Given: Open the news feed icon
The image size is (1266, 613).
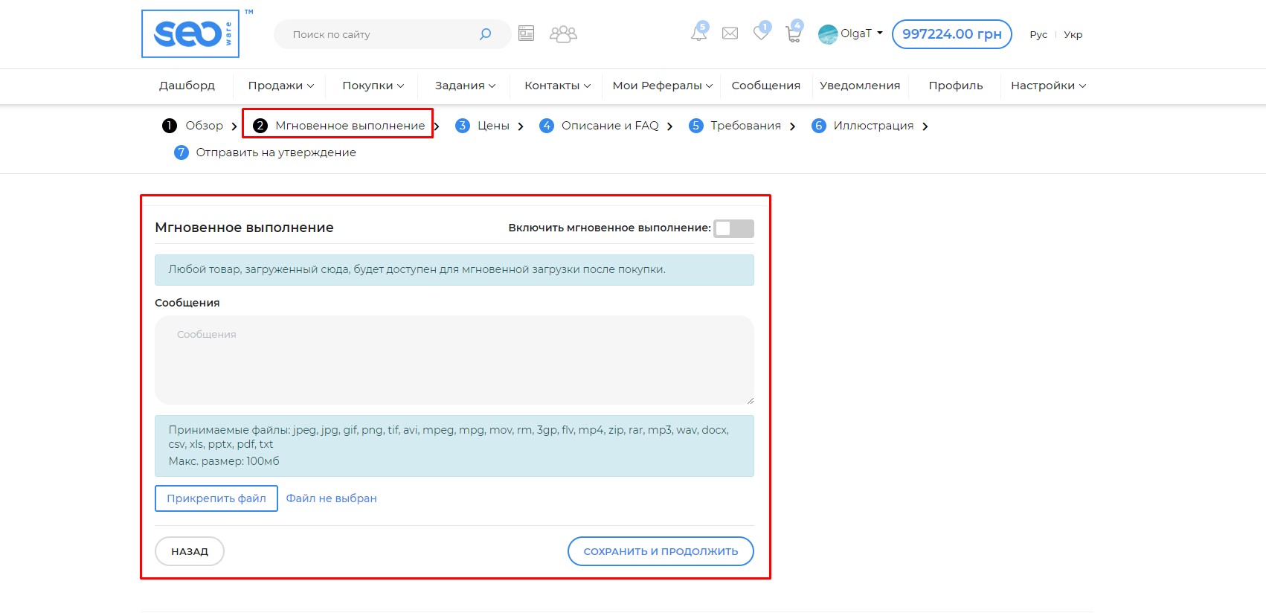Looking at the screenshot, I should click(526, 33).
